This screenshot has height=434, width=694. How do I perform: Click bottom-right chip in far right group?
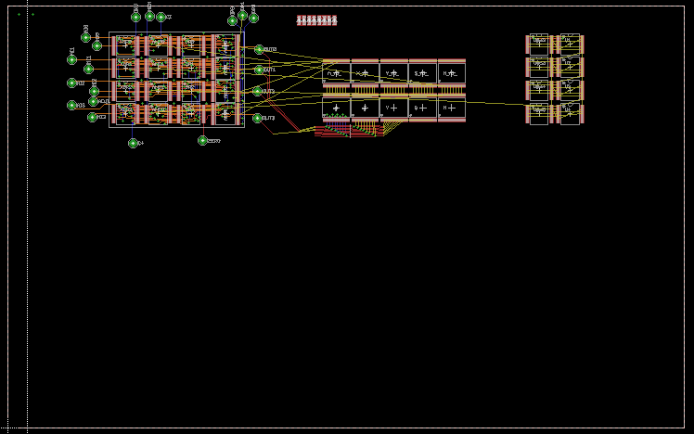[x=569, y=113]
